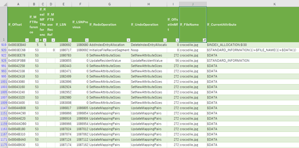Viewport: 299px width, 148px height.
Task: Open filter dropdown for lf_RedoOperation column
Action: [128, 40]
